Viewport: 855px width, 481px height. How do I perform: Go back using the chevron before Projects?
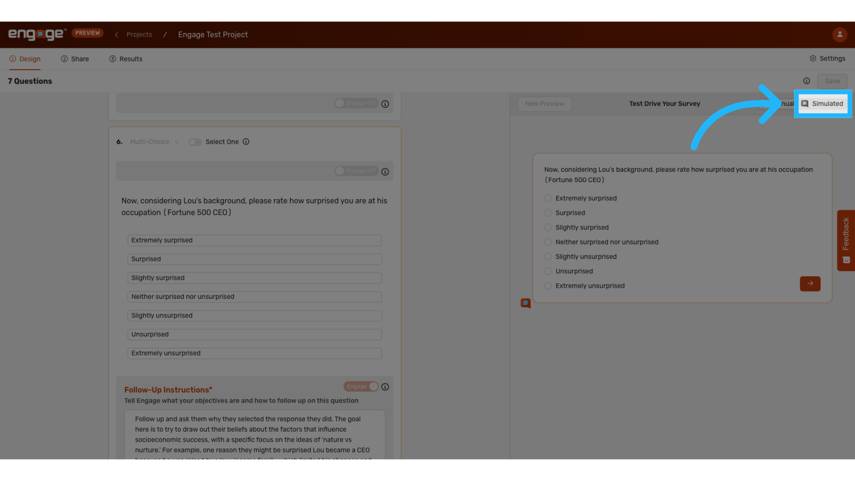click(117, 35)
